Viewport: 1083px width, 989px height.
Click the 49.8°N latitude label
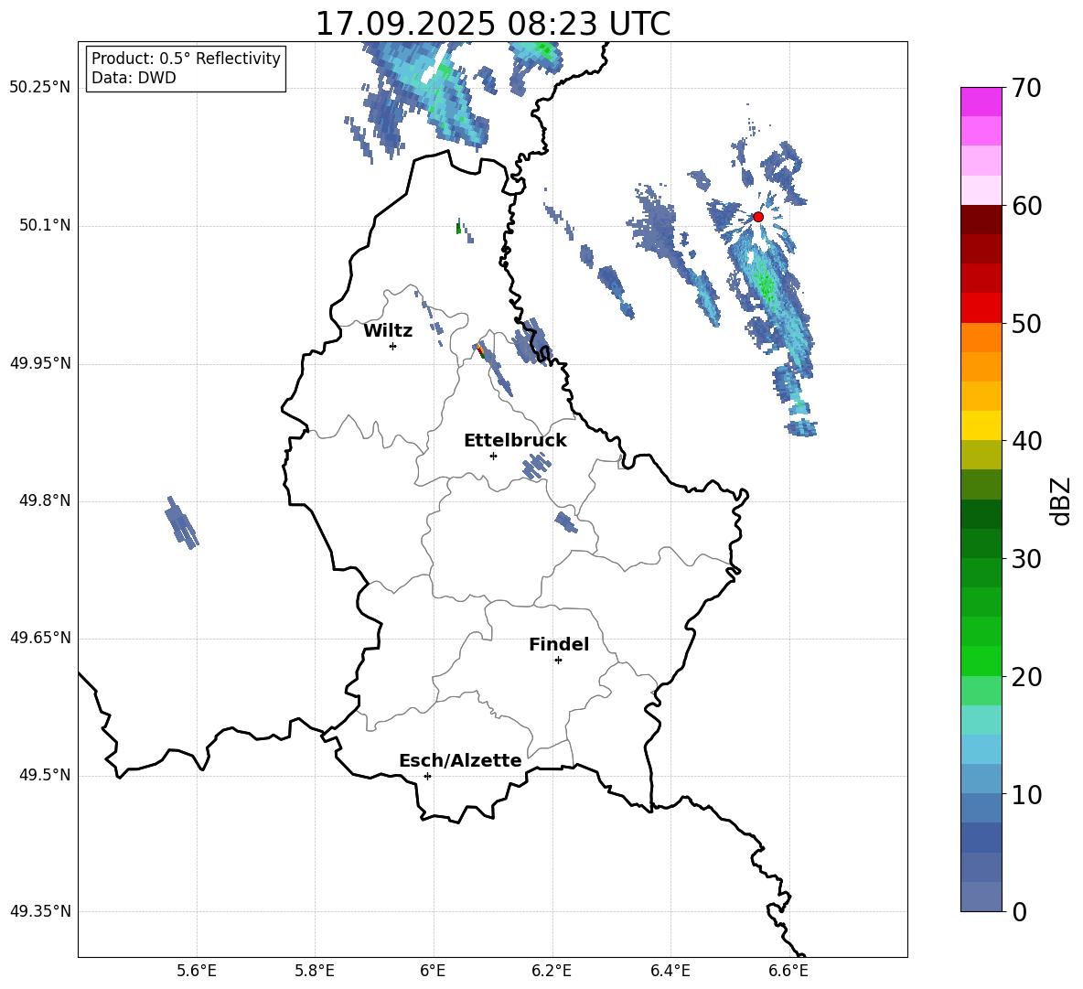click(45, 500)
